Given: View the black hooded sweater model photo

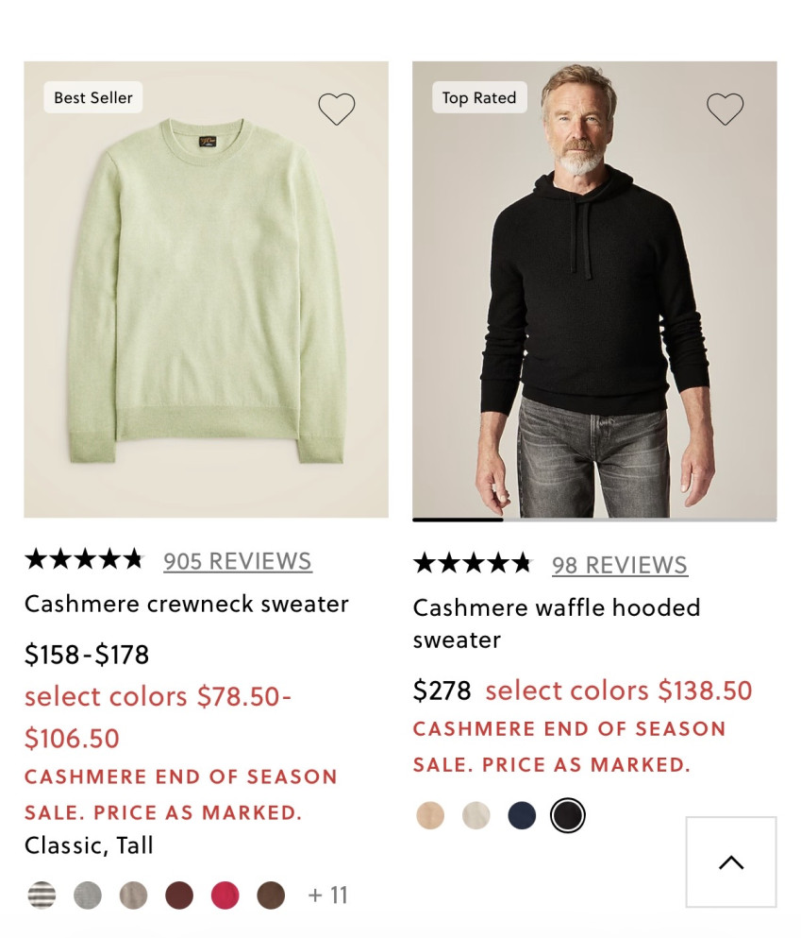Looking at the screenshot, I should click(x=594, y=289).
